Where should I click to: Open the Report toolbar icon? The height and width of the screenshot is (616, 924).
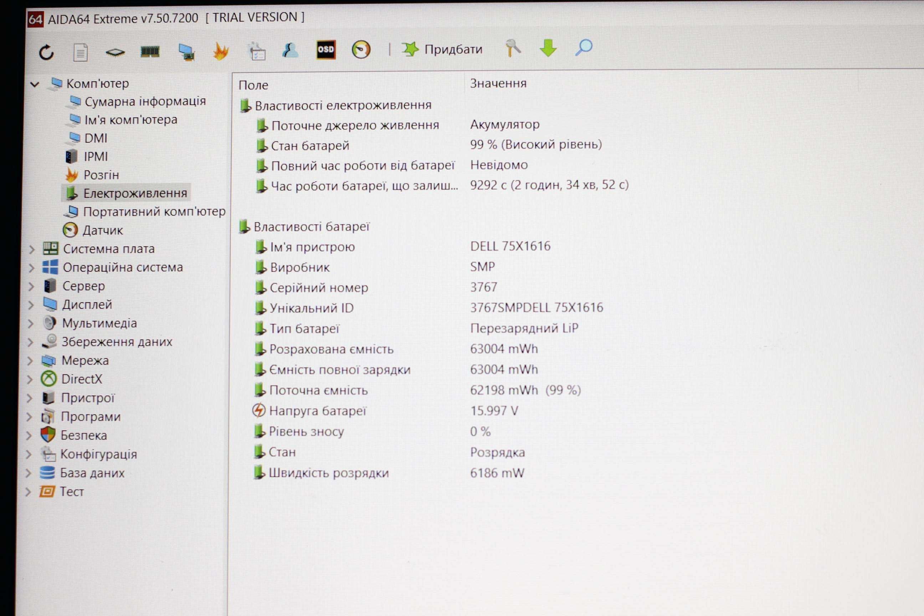[x=81, y=52]
